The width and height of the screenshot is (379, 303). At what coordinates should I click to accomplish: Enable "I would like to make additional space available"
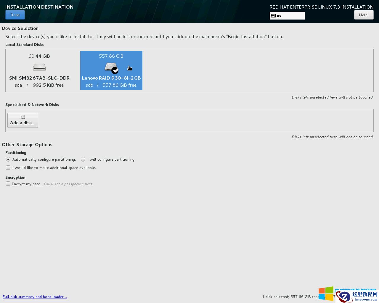pos(8,167)
